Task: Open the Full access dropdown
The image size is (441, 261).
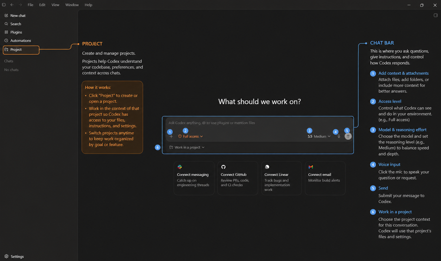Action: click(191, 136)
